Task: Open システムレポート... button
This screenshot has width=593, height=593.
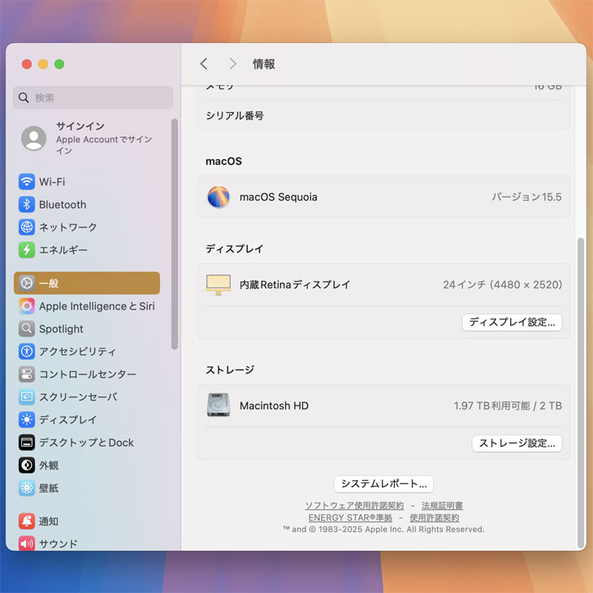Action: coord(383,483)
